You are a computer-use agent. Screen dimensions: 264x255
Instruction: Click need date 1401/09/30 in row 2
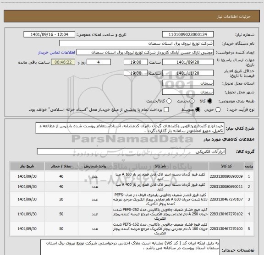point(27,186)
